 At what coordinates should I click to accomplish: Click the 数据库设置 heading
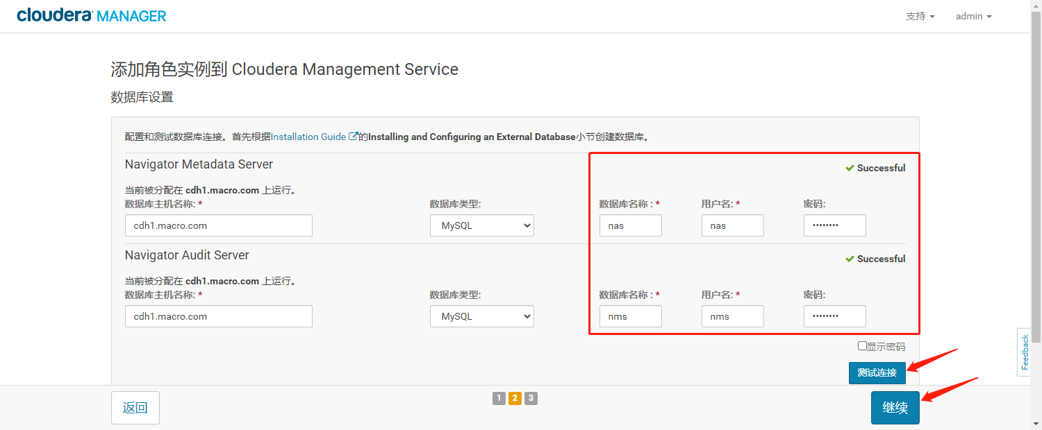pos(142,97)
